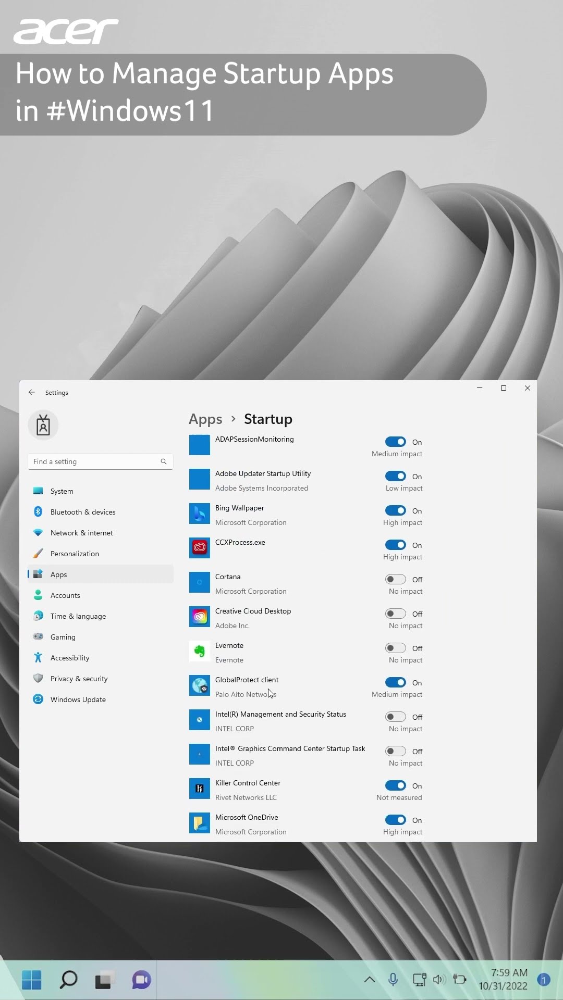Click the user account avatar icon
563x1000 pixels.
43,426
